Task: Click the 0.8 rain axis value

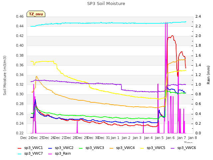Action: click(x=198, y=94)
